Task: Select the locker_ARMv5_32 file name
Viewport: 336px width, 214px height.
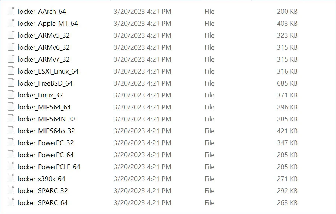Action: [44, 35]
